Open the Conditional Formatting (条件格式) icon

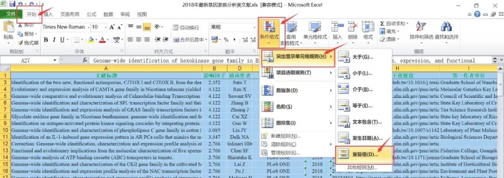269,27
